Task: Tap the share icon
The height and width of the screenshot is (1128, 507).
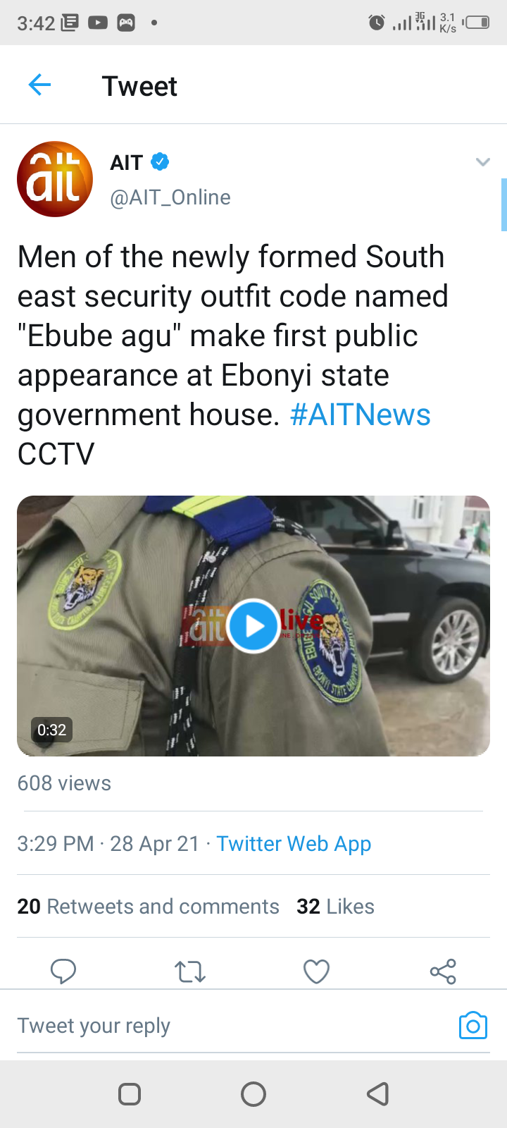Action: coord(443,971)
